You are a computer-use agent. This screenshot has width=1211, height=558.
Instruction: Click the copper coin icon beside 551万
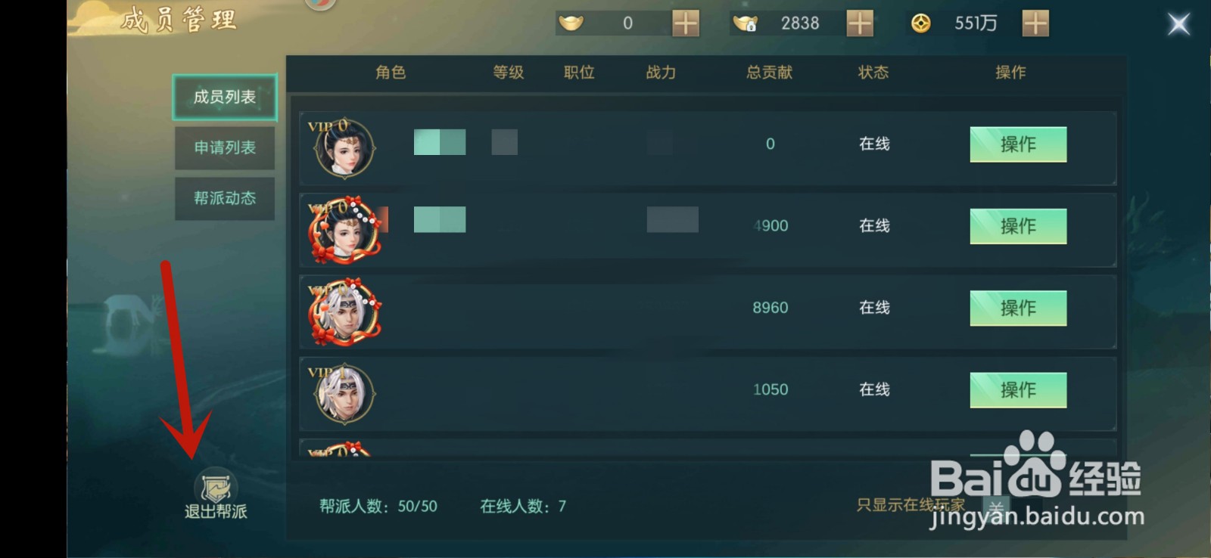(920, 23)
